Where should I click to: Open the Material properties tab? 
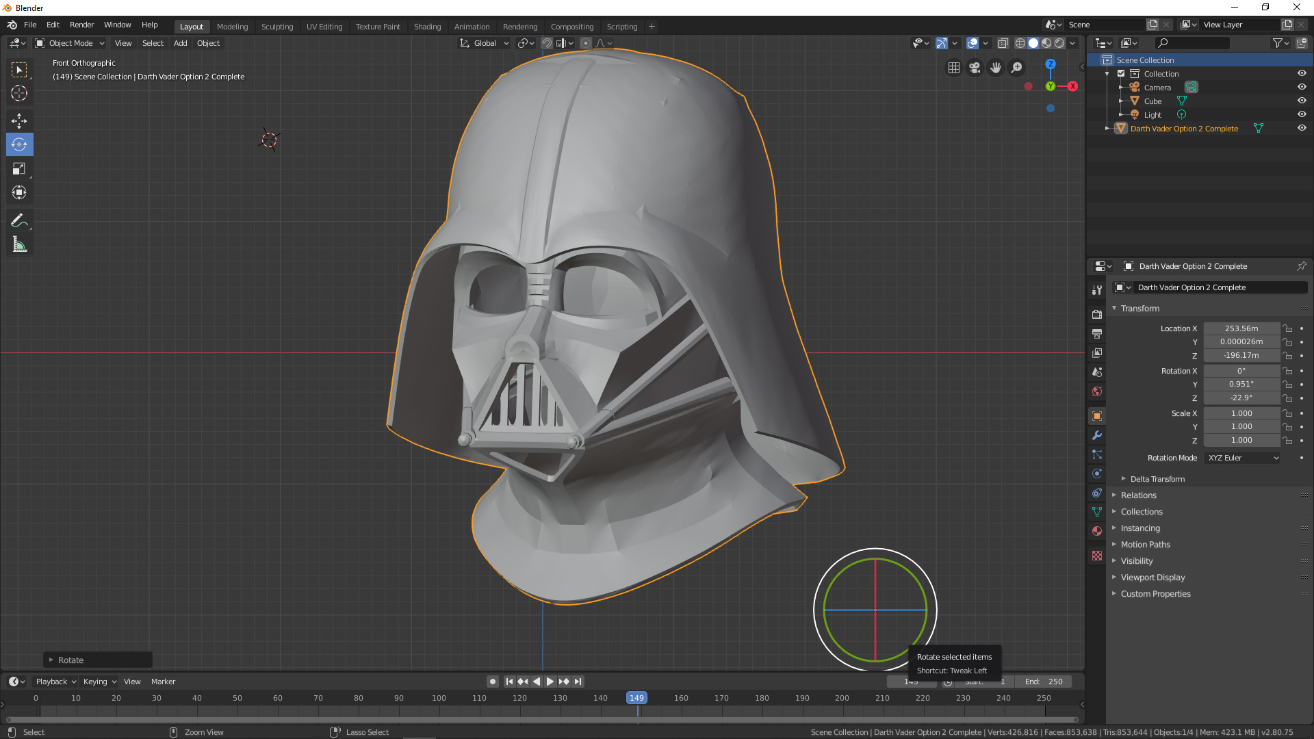click(x=1097, y=531)
